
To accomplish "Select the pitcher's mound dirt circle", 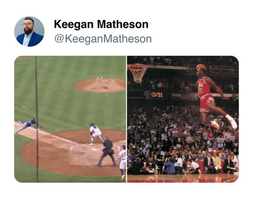I will [x=100, y=85].
